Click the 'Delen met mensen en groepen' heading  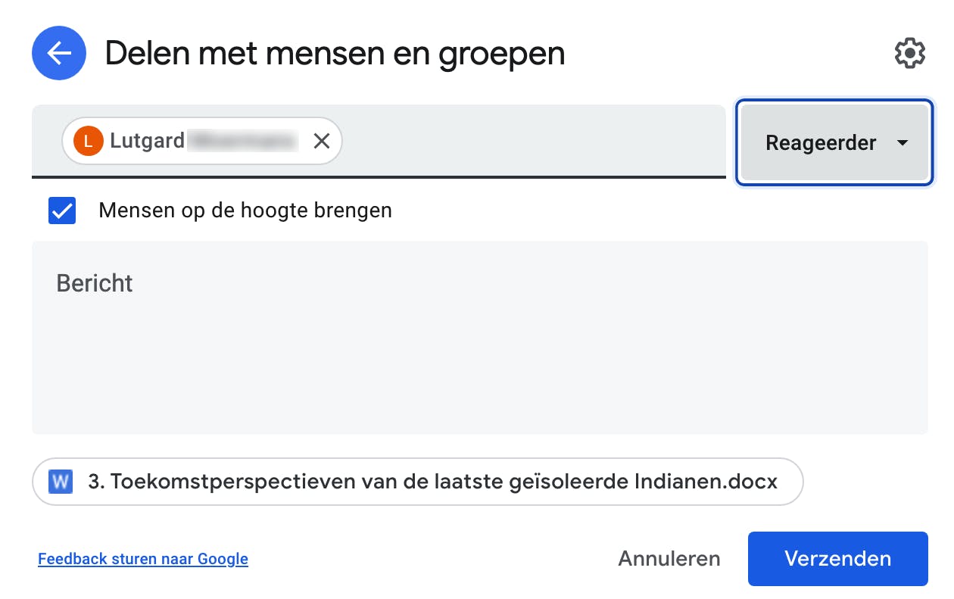tap(335, 54)
